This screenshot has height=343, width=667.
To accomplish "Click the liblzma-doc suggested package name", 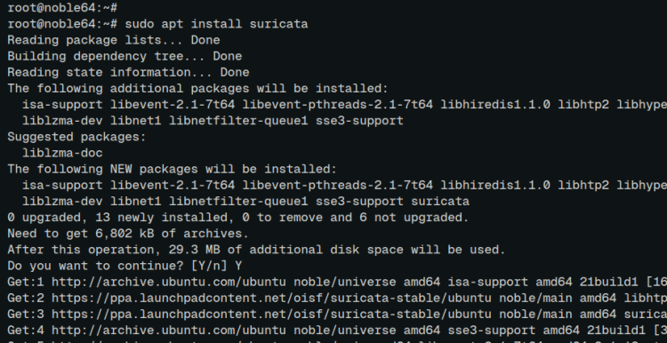I will coord(62,153).
